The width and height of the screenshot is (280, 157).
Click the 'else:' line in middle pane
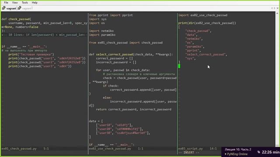click(107, 98)
